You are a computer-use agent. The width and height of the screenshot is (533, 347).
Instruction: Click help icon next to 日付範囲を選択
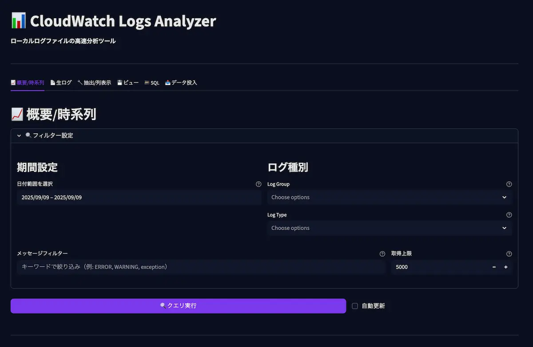point(259,184)
